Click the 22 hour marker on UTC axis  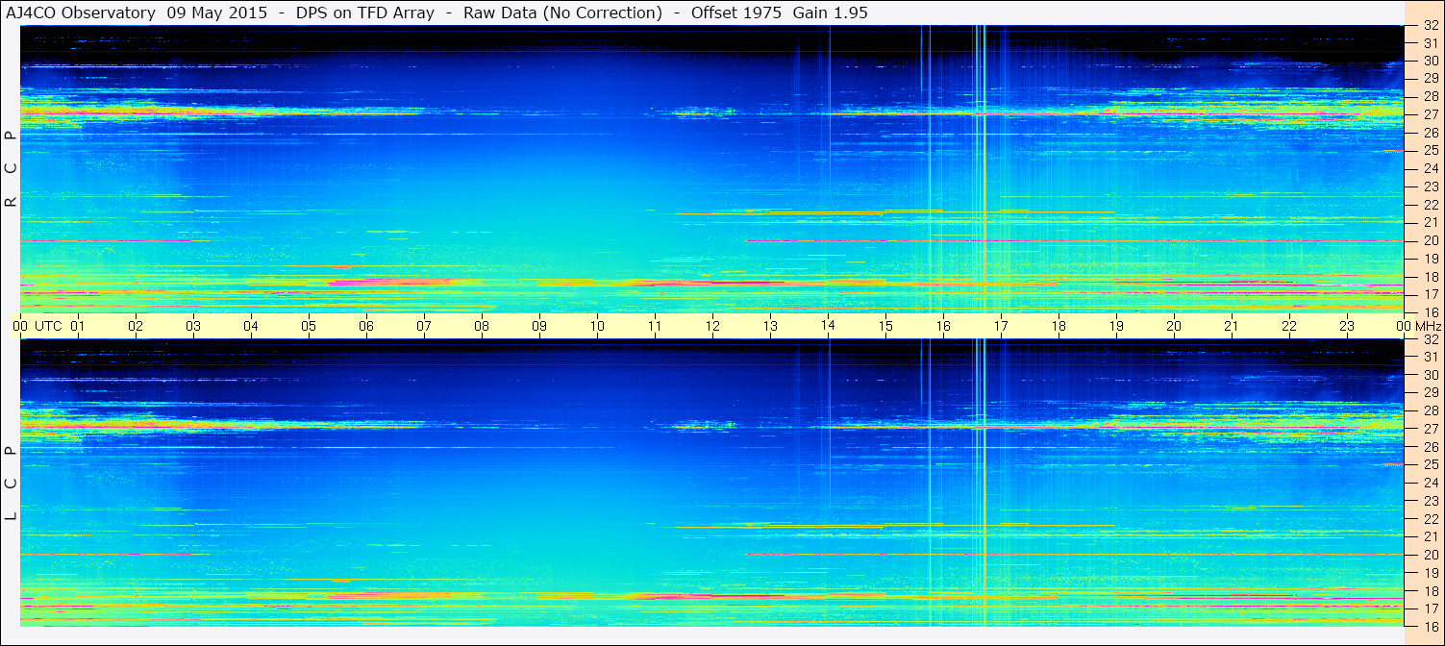click(x=1289, y=326)
